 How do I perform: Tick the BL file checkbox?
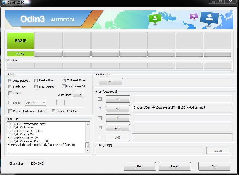(x=100, y=99)
